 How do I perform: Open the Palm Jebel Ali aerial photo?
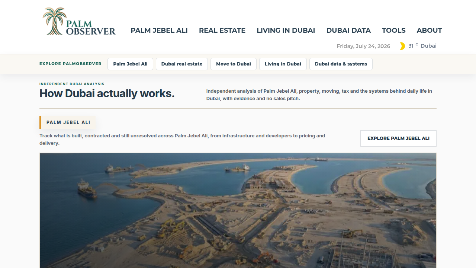(238, 210)
